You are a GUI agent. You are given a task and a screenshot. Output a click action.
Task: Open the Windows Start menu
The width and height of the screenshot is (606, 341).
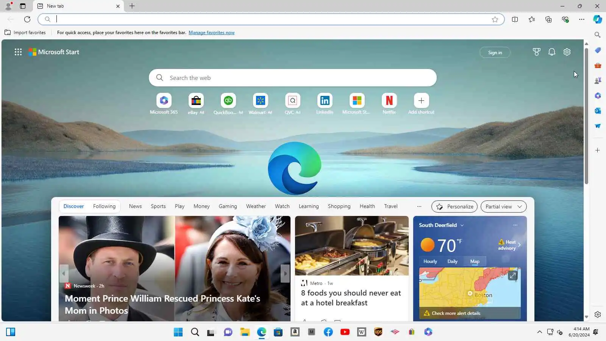[178, 332]
